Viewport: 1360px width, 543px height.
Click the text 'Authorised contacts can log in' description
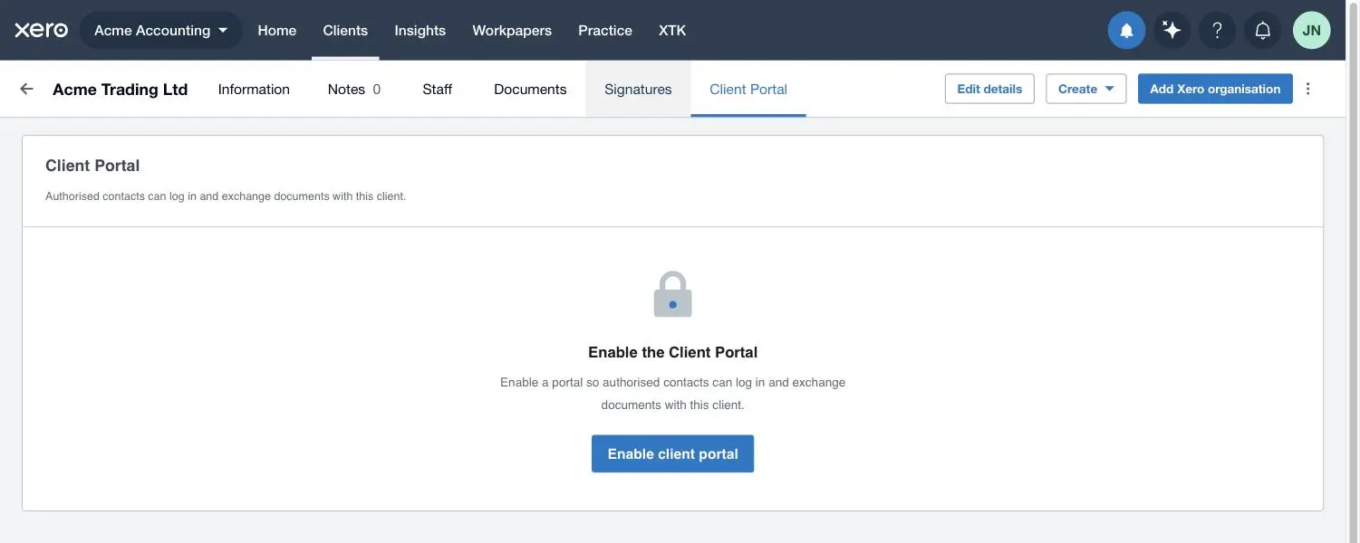pos(226,195)
